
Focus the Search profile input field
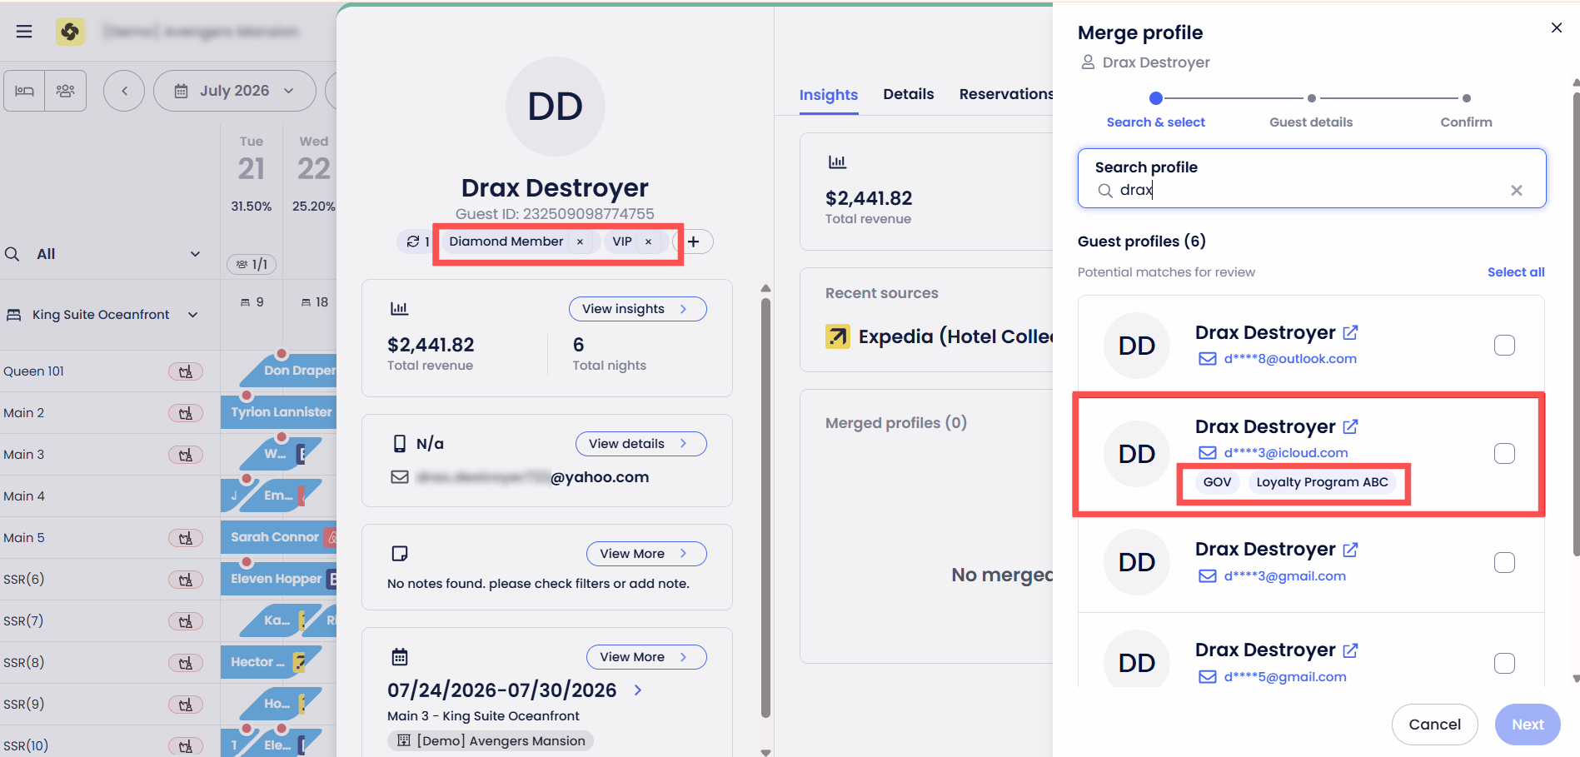click(1312, 178)
